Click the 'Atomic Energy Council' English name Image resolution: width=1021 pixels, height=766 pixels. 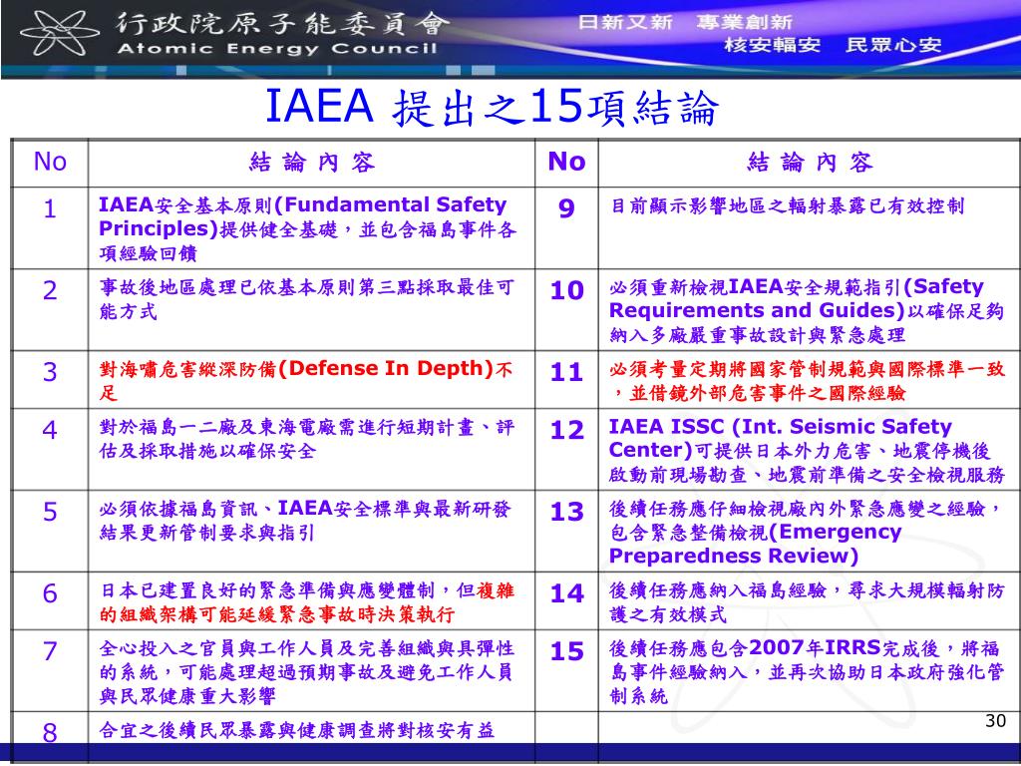click(277, 49)
